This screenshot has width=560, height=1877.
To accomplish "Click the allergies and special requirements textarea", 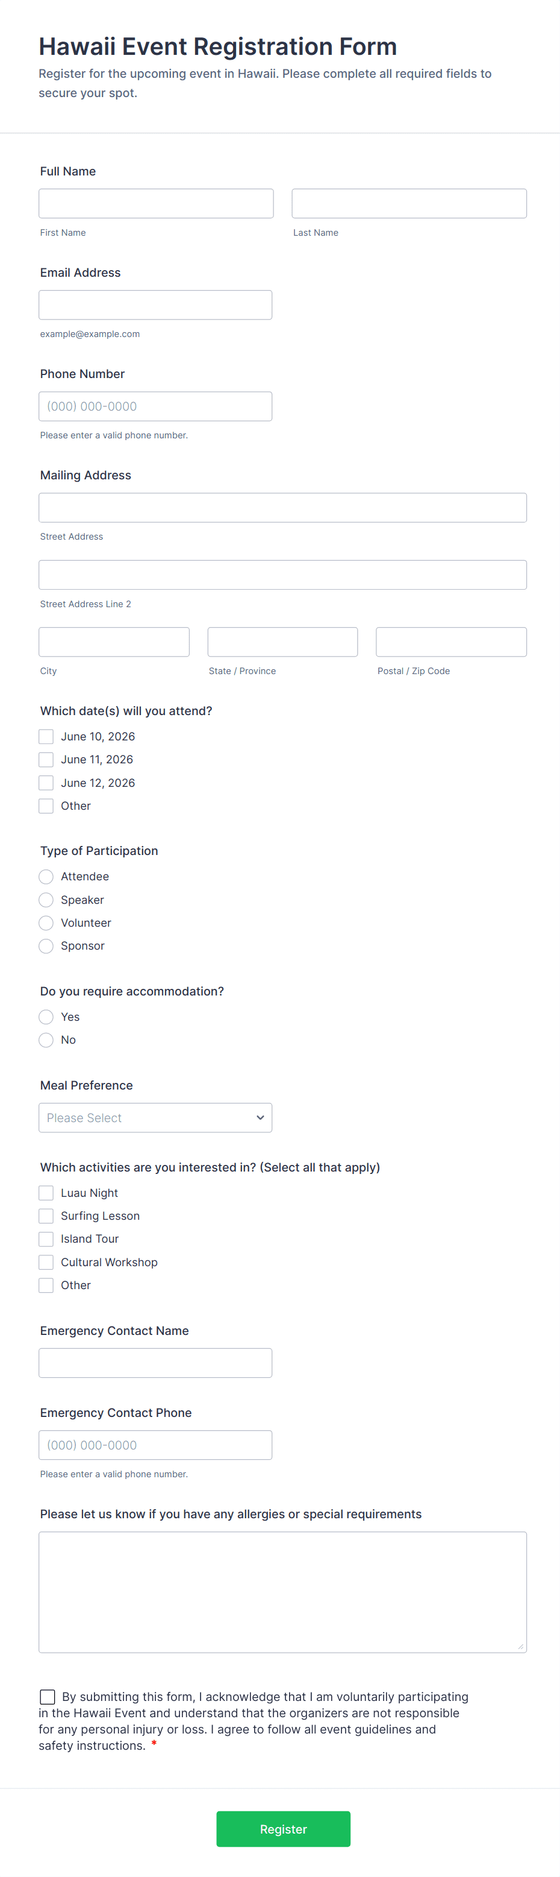I will point(283,1592).
